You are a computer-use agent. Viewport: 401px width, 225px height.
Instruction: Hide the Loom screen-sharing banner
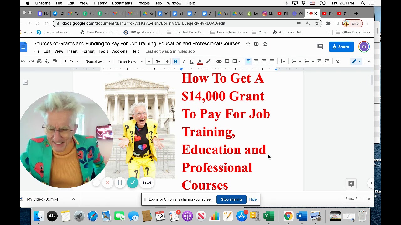[253, 199]
